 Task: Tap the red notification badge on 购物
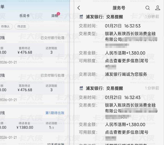coord(58,14)
